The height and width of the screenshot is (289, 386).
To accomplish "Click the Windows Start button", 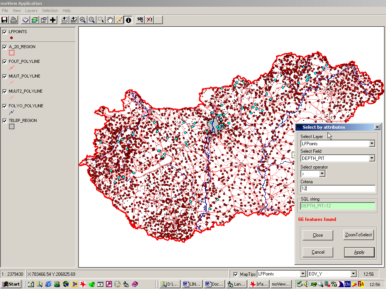I will click(x=11, y=284).
